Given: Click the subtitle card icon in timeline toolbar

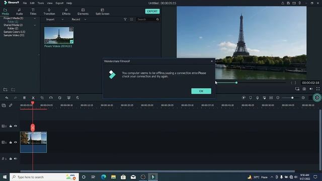Looking at the screenshot, I should point(271,98).
